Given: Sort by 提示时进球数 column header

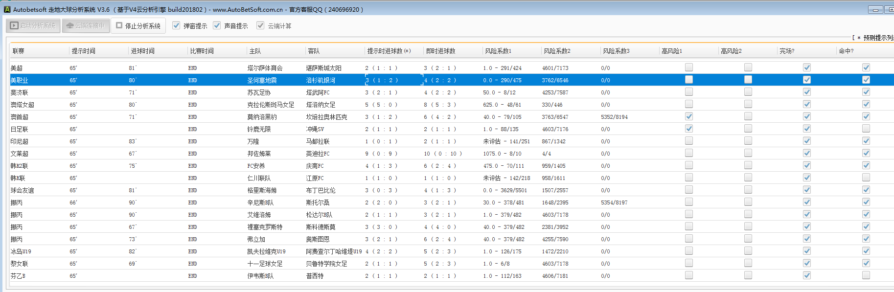Looking at the screenshot, I should coord(389,51).
